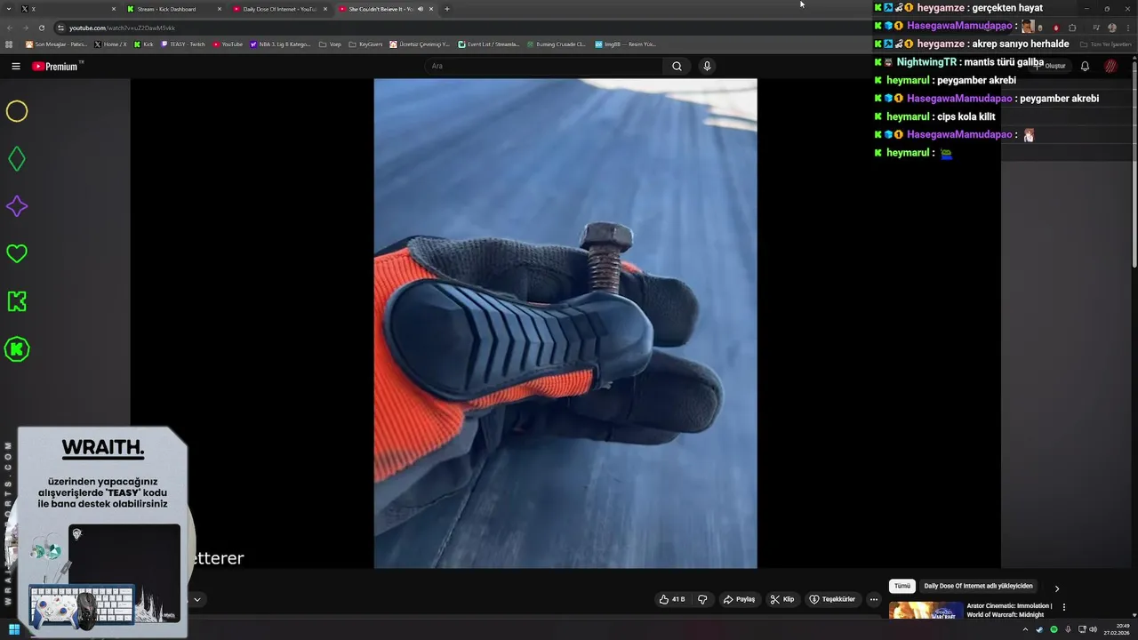The width and height of the screenshot is (1138, 640).
Task: Click the YouTube search magnifier button
Action: point(677,66)
